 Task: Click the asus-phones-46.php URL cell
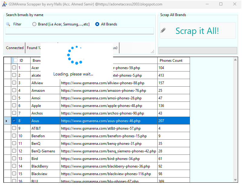[x=109, y=121]
